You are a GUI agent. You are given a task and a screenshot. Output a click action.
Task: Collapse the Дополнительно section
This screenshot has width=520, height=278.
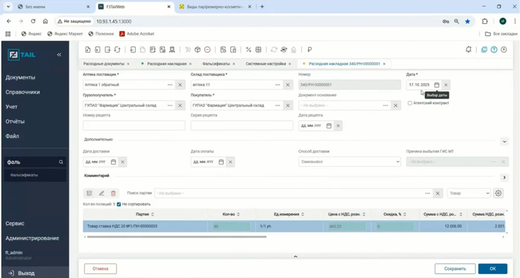[x=504, y=142]
